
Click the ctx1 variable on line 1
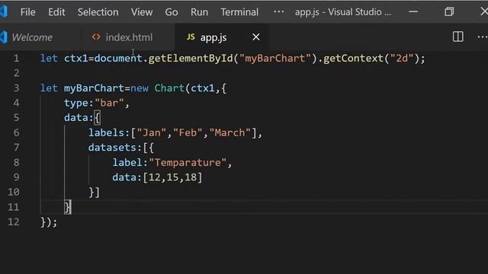pos(76,58)
